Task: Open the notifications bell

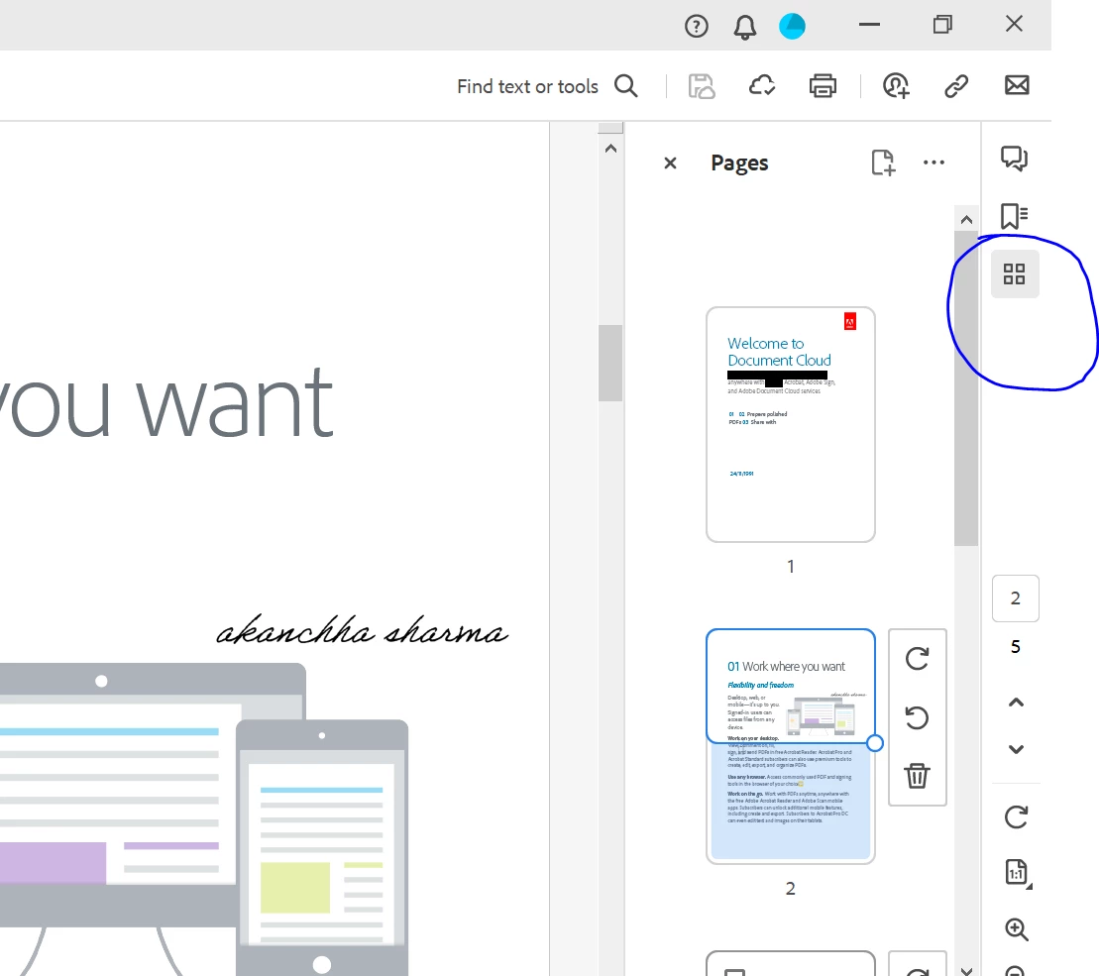Action: tap(744, 27)
